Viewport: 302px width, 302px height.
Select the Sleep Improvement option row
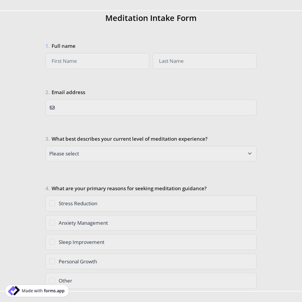pos(151,242)
